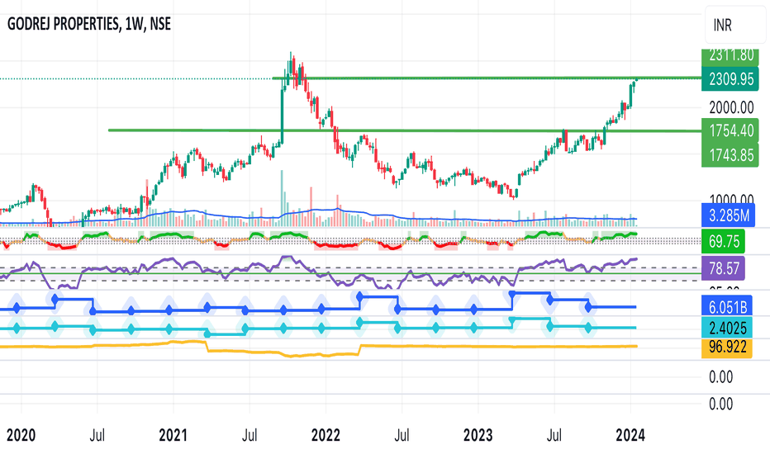Screen dimensions: 770x454
Task: Select the blue volume moving average line
Action: (318, 217)
